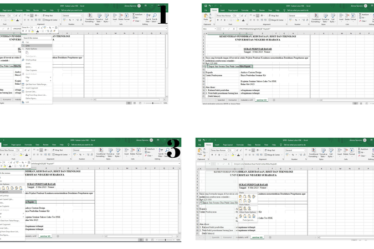Viewport: 374px width, 249px height.
Task: Choose Insert Comment in window 1's context menu
Action: (37, 88)
